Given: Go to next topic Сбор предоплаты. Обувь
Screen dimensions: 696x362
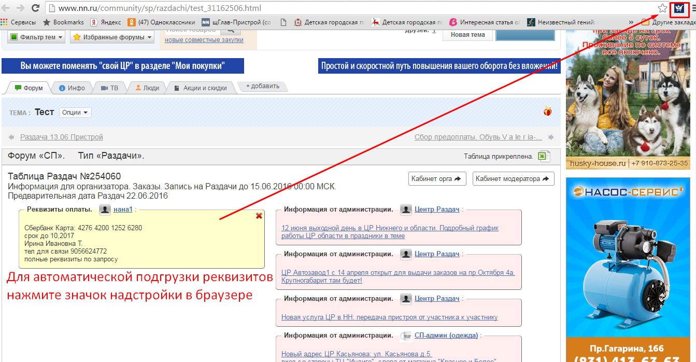Looking at the screenshot, I should [x=478, y=137].
